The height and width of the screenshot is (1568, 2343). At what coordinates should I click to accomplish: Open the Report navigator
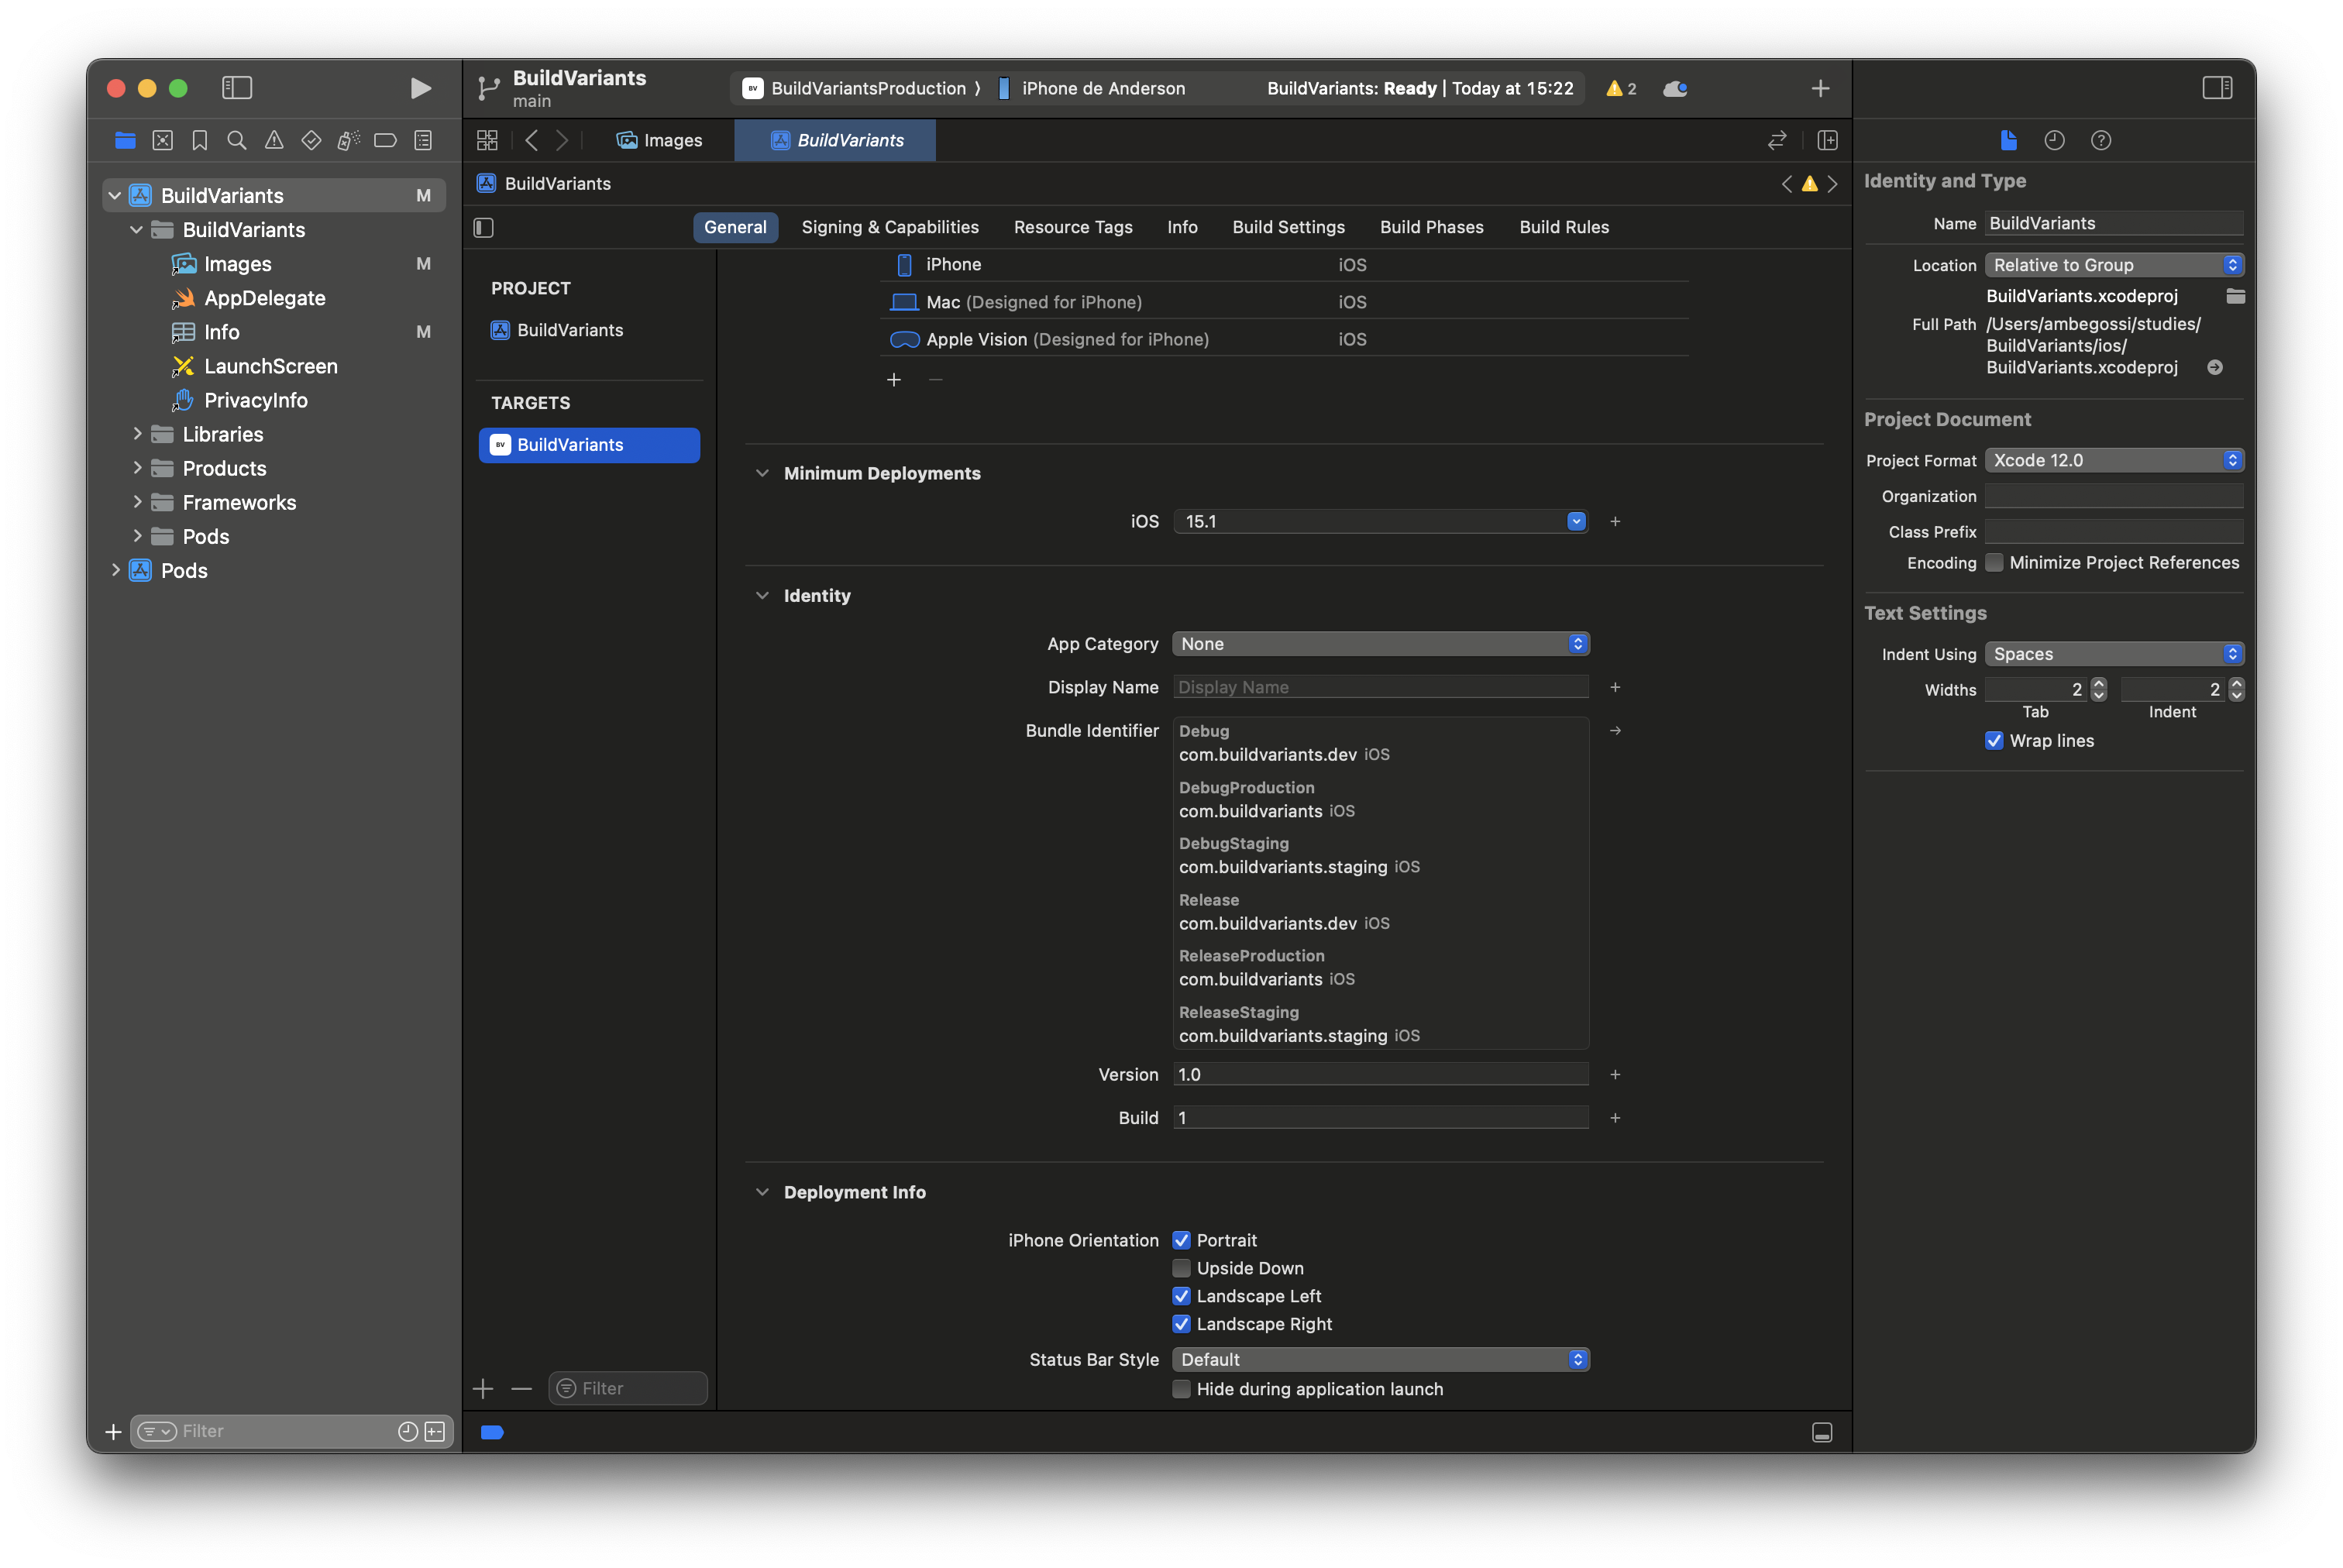tap(423, 141)
